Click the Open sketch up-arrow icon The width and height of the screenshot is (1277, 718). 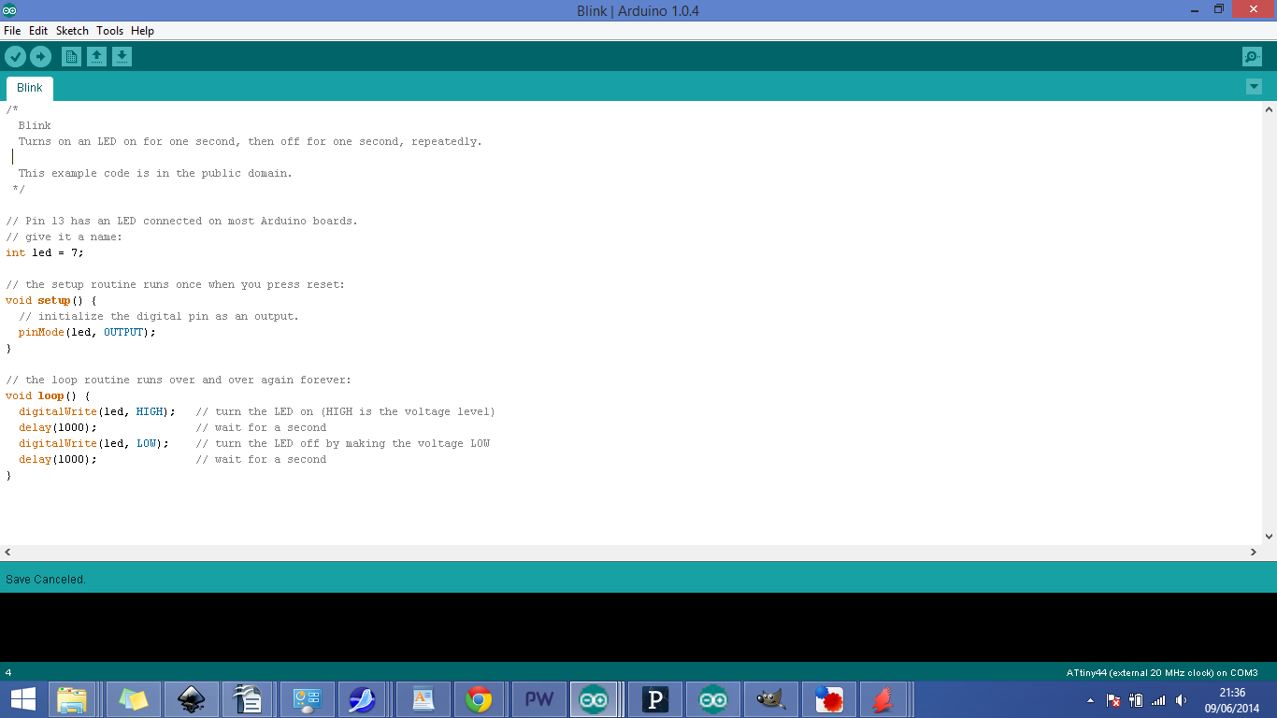pos(96,57)
